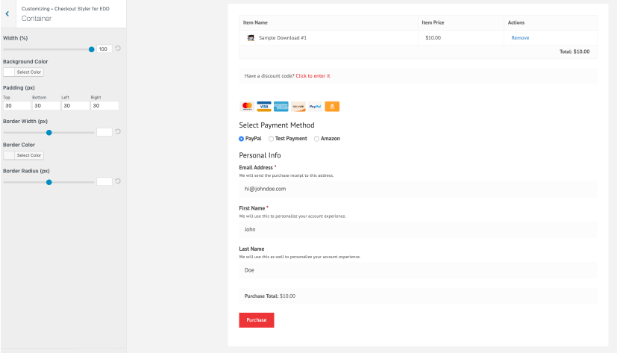This screenshot has width=617, height=353.
Task: Click the Border Radius value field
Action: tap(104, 181)
